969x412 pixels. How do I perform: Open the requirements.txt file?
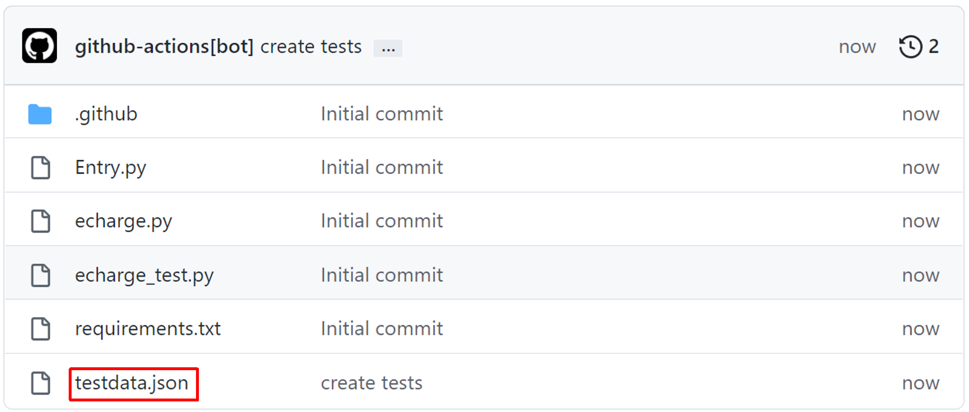(147, 329)
